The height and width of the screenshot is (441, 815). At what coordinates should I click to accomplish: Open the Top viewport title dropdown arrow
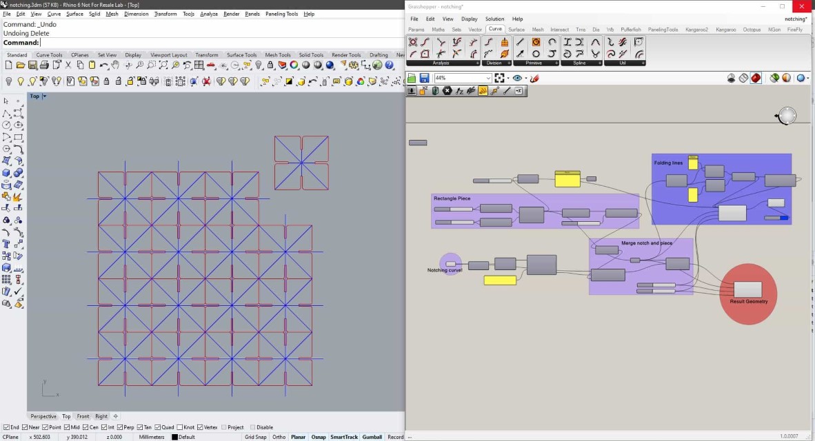[x=45, y=96]
